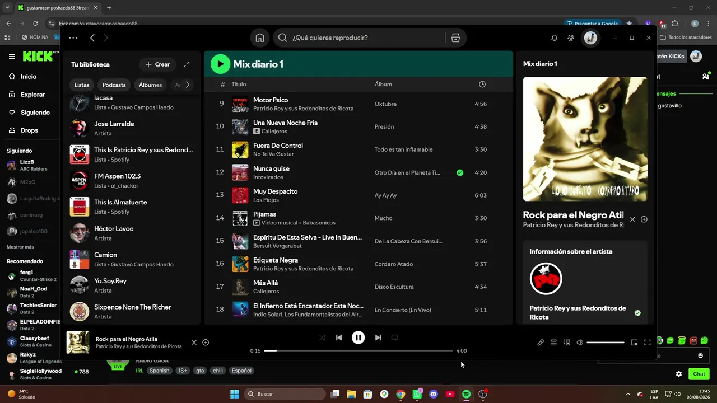Open Héctor Lavoe artist in library
This screenshot has width=717, height=403.
132,233
